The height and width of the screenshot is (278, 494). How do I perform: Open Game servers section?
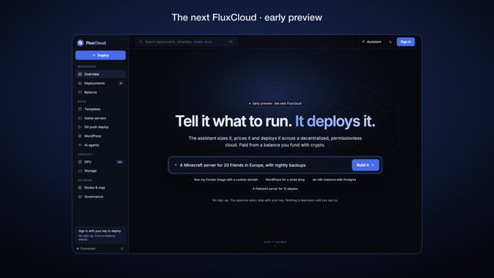100,118
